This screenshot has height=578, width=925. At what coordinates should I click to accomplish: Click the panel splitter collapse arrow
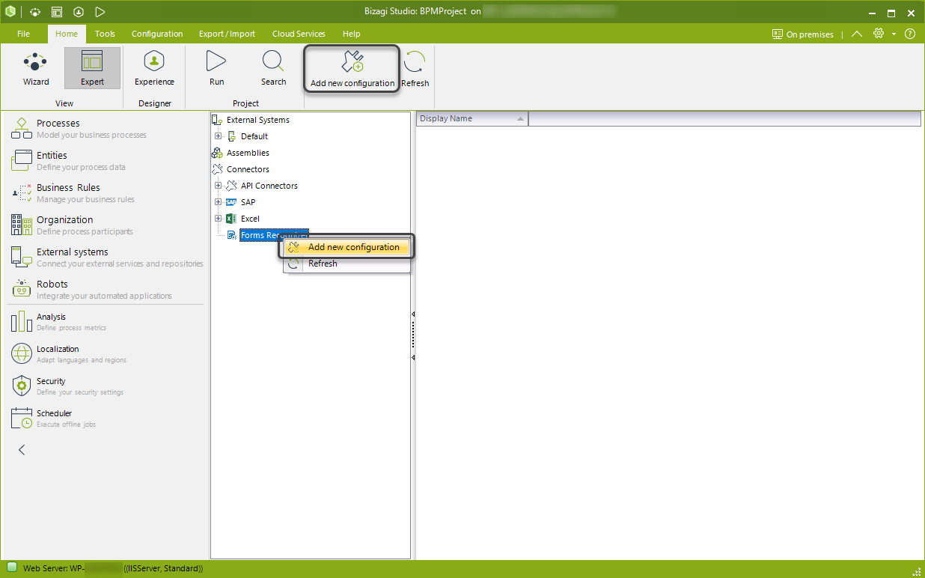(413, 314)
